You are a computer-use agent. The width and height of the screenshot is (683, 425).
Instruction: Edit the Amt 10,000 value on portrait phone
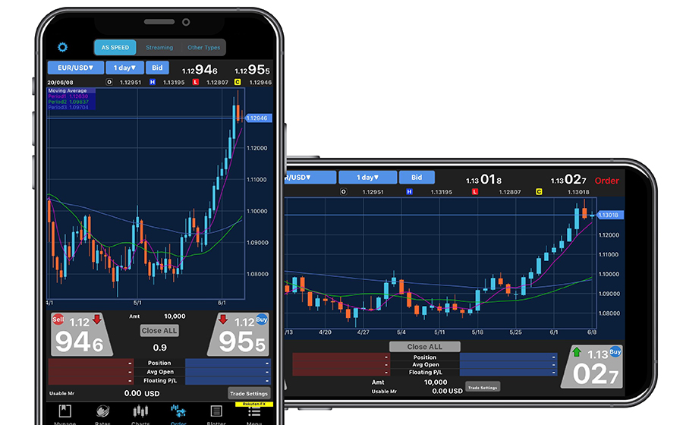pyautogui.click(x=175, y=316)
